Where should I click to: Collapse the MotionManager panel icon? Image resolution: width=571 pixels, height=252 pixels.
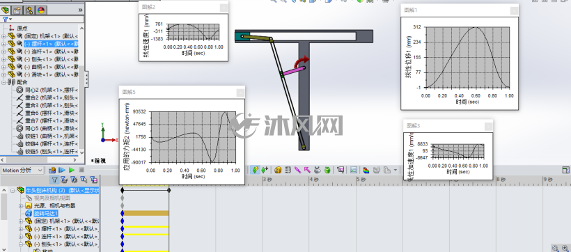pyautogui.click(x=565, y=170)
